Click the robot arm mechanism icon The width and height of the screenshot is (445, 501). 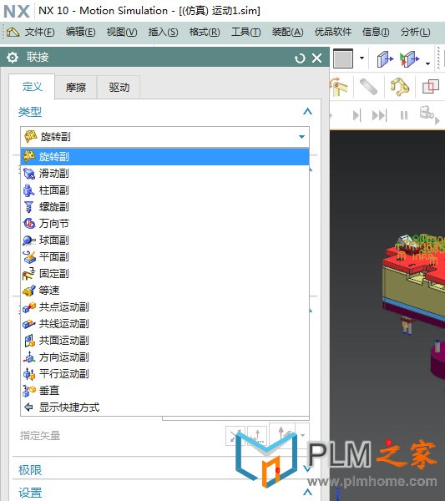coord(399,87)
